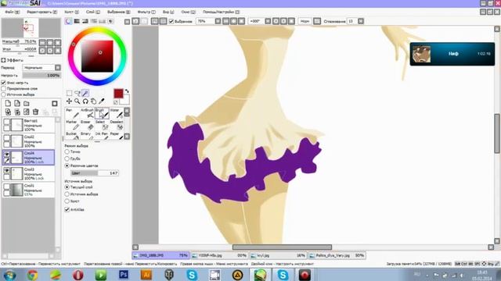Show the hidden layer Слой2
501x281 pixels.
pyautogui.click(x=7, y=138)
